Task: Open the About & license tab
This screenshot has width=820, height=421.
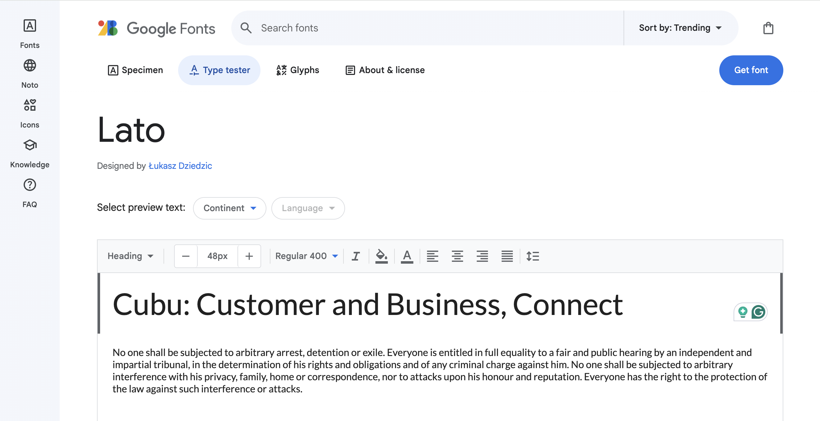Action: click(x=385, y=70)
